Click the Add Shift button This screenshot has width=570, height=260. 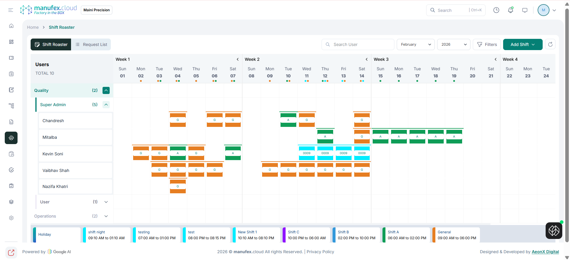tap(522, 44)
